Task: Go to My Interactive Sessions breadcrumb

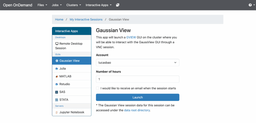Action: click(86, 19)
